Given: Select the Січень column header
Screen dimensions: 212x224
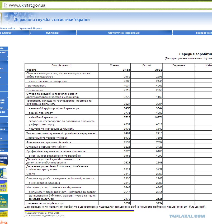Looking at the screenshot, I should click(x=114, y=65).
